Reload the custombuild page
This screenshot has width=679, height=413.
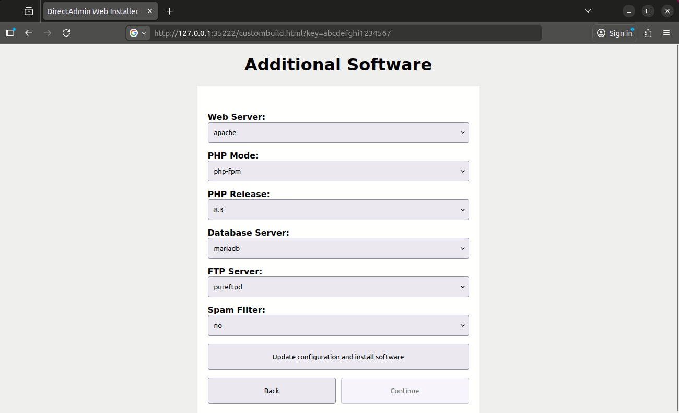(66, 32)
